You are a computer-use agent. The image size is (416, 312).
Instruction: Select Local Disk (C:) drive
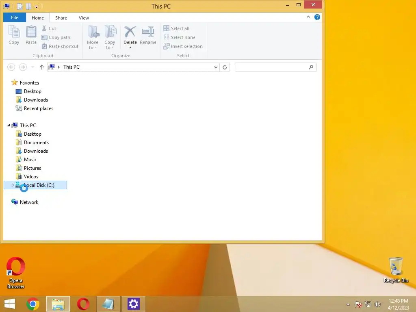(x=35, y=185)
